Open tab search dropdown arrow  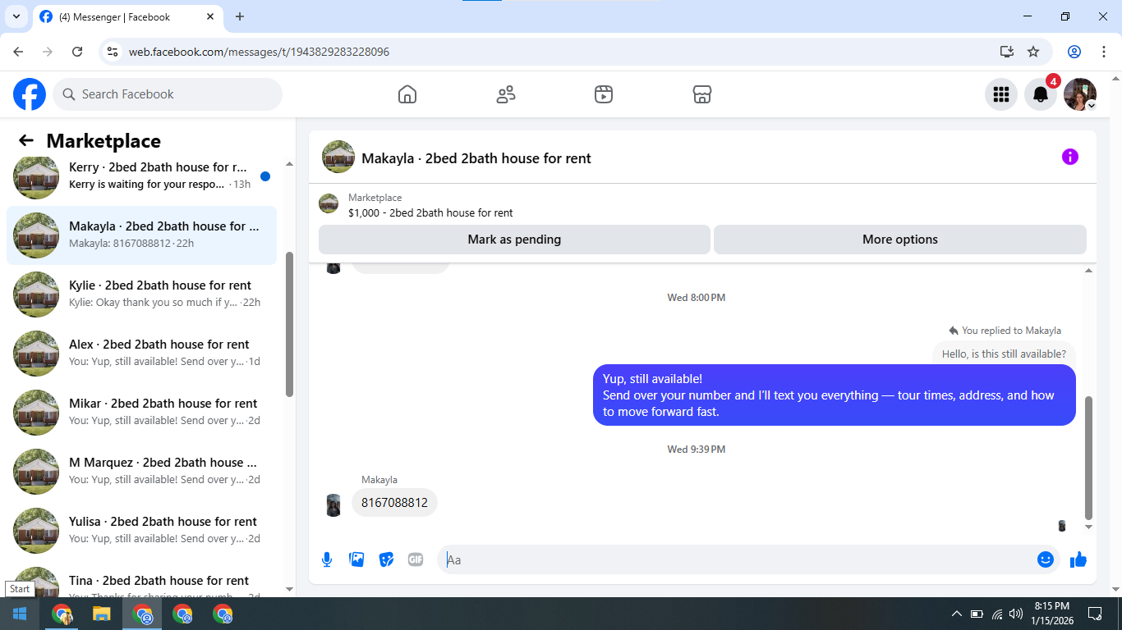[16, 16]
